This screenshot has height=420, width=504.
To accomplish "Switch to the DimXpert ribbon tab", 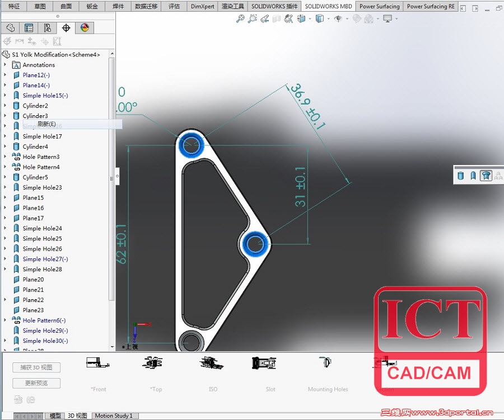I will point(203,6).
